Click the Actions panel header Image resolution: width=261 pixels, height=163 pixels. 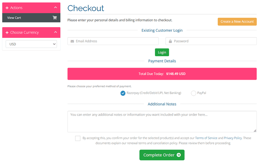(x=31, y=8)
